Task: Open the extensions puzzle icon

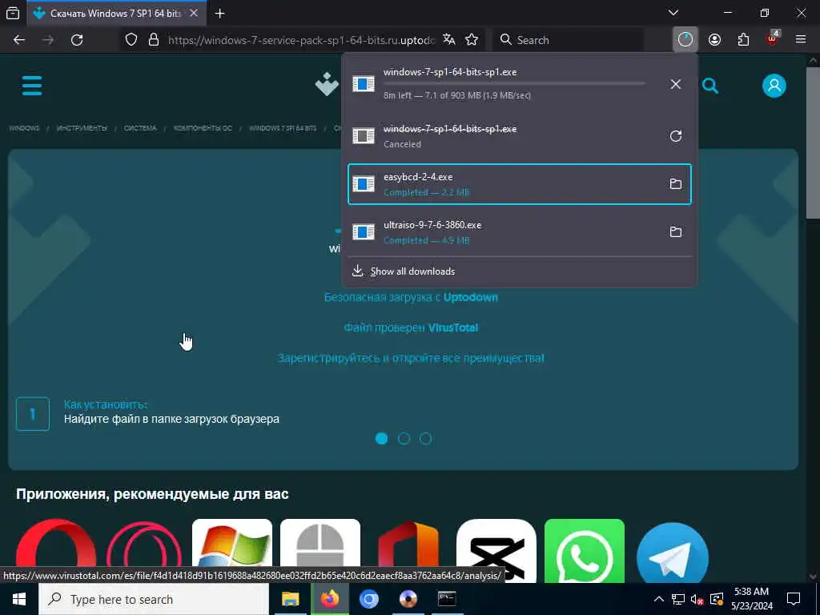Action: pos(743,40)
